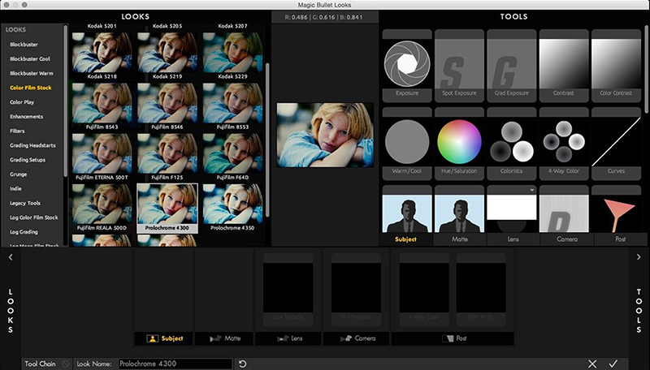Confirm with the checkmark icon
This screenshot has height=370, width=650.
[x=613, y=364]
